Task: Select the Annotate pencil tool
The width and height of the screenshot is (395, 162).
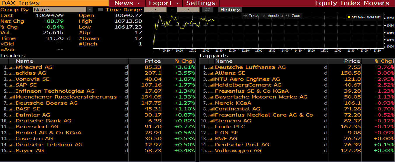Action: coord(272,16)
